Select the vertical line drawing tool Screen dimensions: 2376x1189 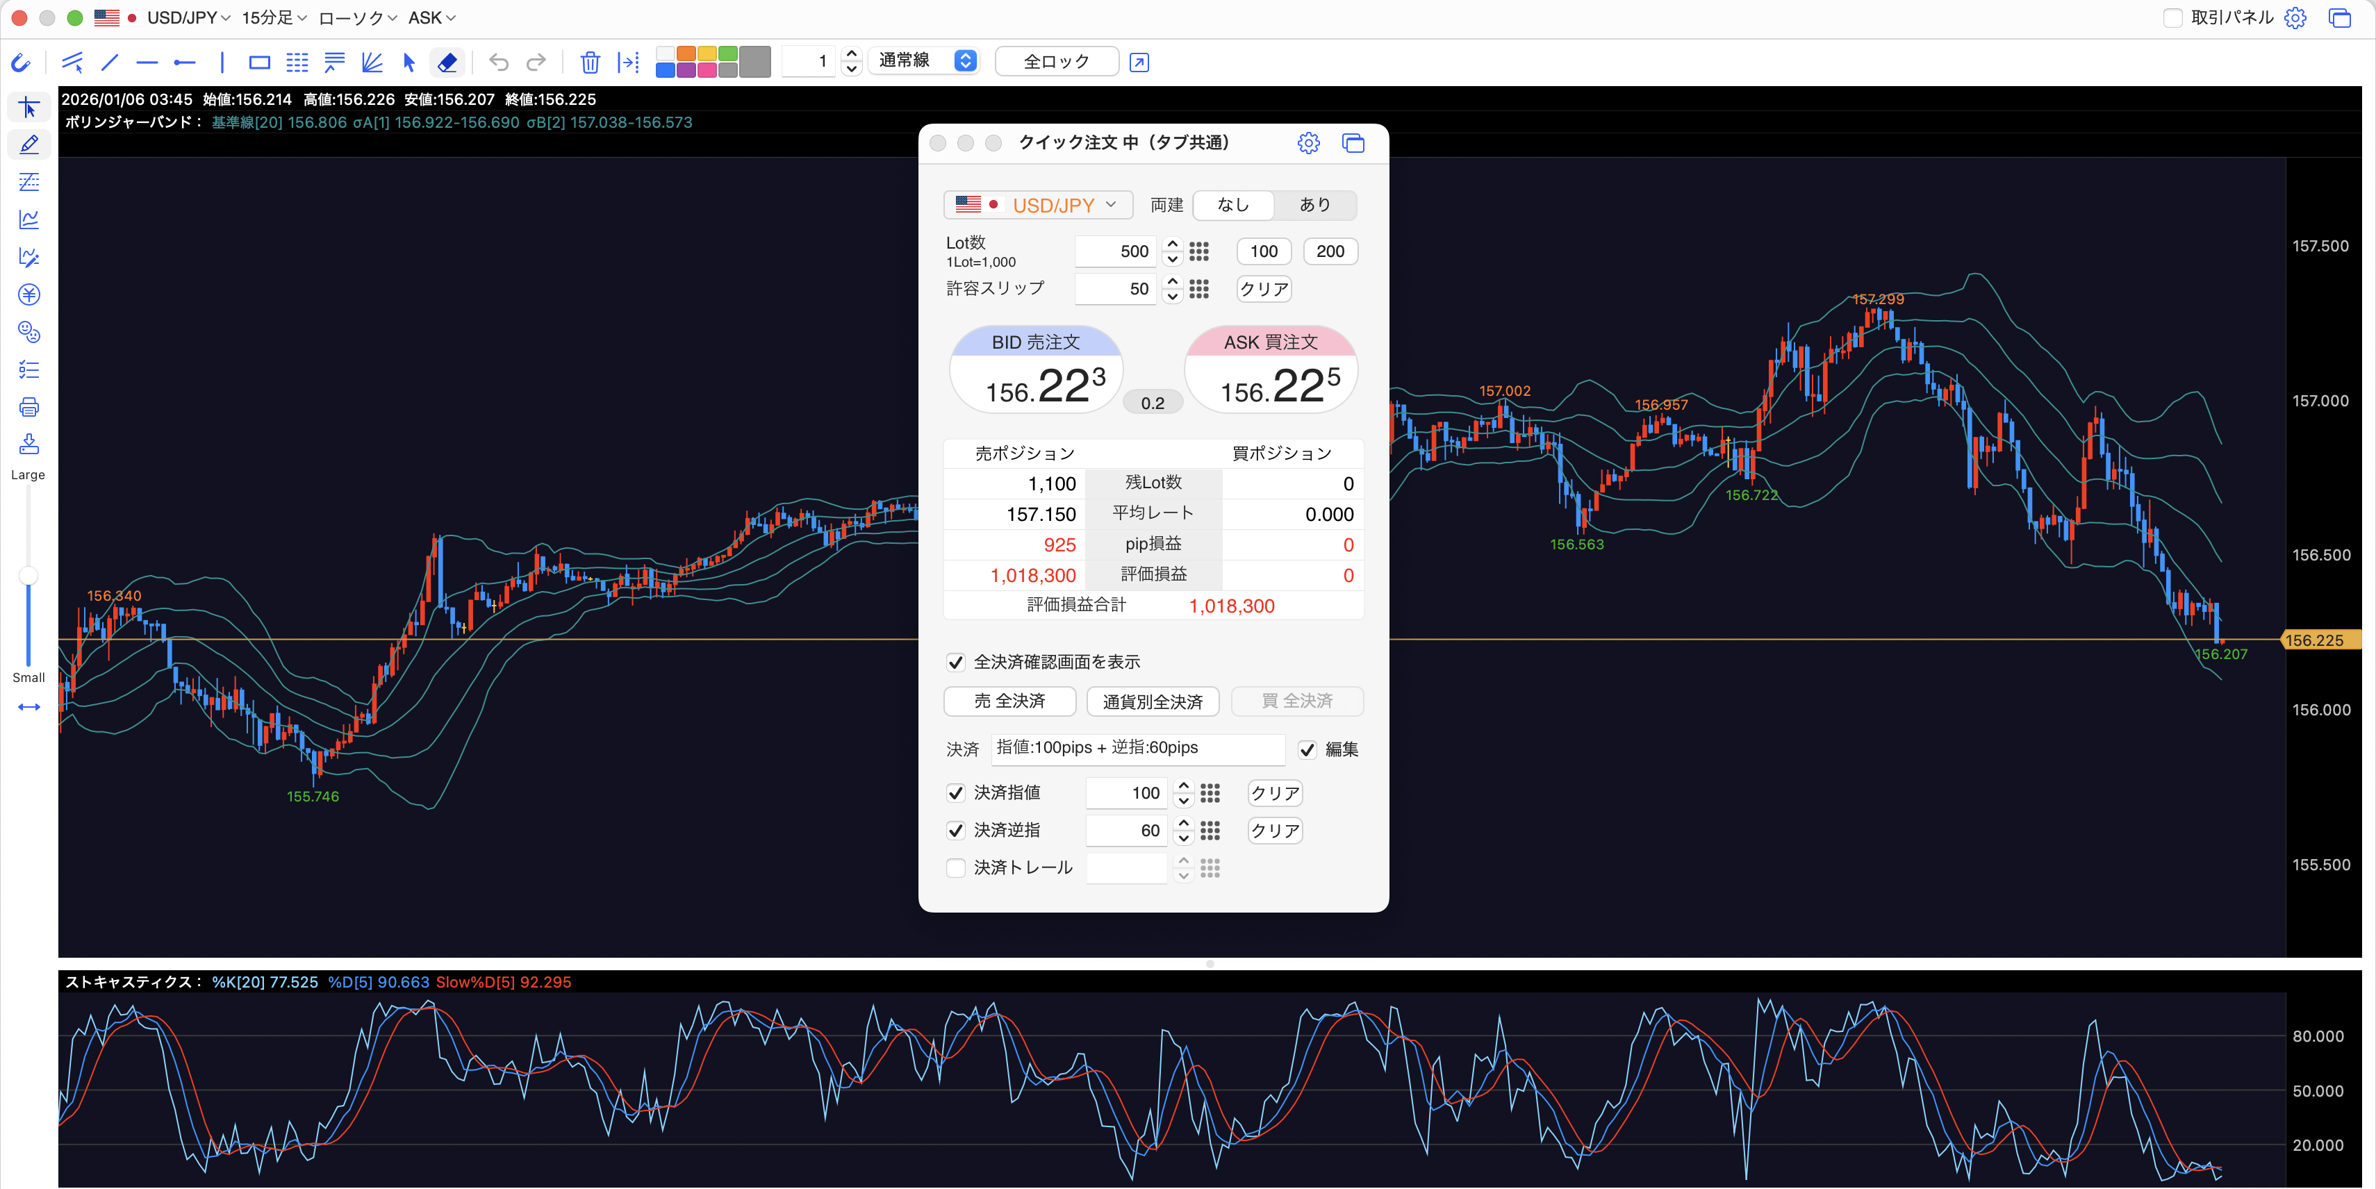[x=222, y=62]
